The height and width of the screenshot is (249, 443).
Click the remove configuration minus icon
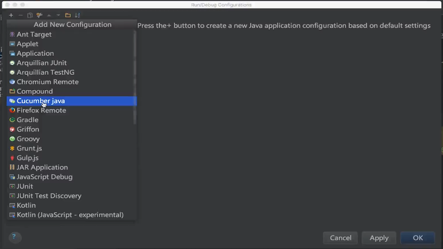click(x=21, y=15)
